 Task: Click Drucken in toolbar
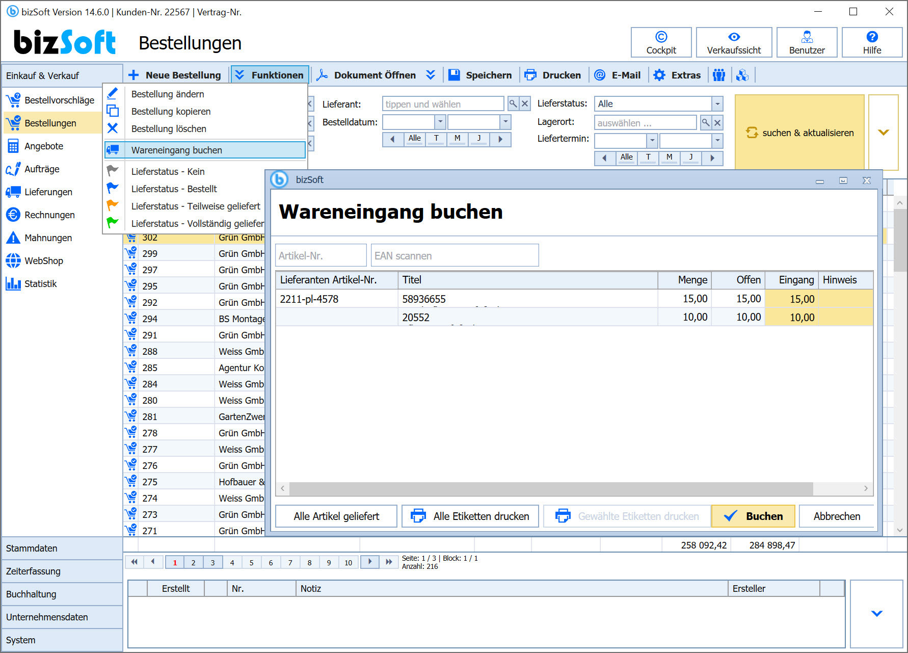click(553, 75)
